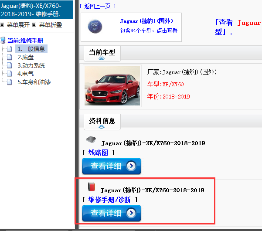Viewport: 262px width, 231px height.
Task: Click the document icon beside 1.一般信息
Action: click(x=9, y=49)
